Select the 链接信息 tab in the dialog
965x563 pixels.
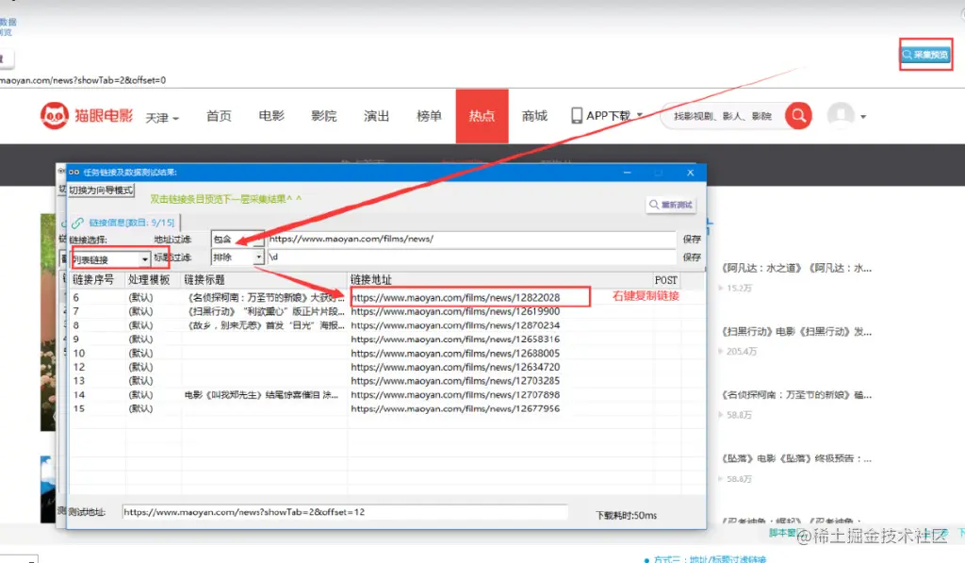[x=123, y=223]
